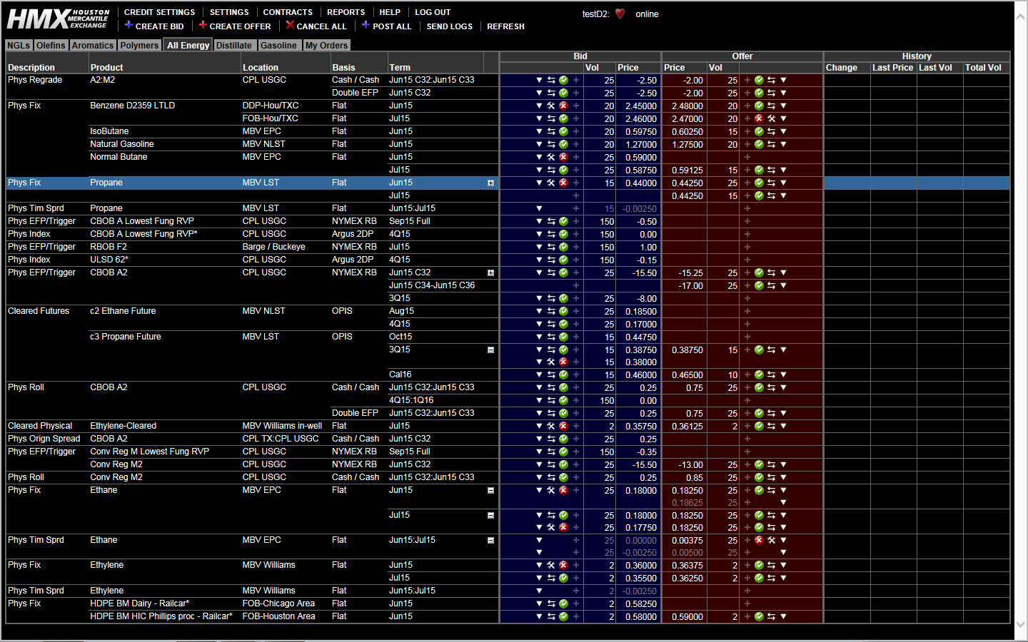Click green check on ULSD 62 -0.15 bid
The image size is (1028, 642).
point(563,260)
